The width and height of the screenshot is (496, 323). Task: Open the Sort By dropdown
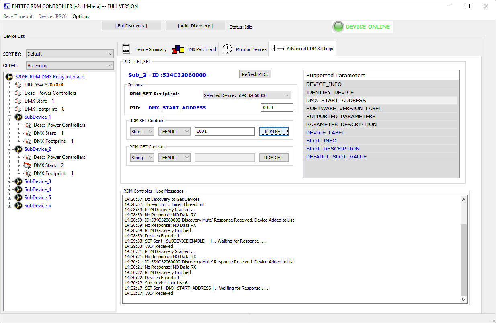tap(70, 54)
